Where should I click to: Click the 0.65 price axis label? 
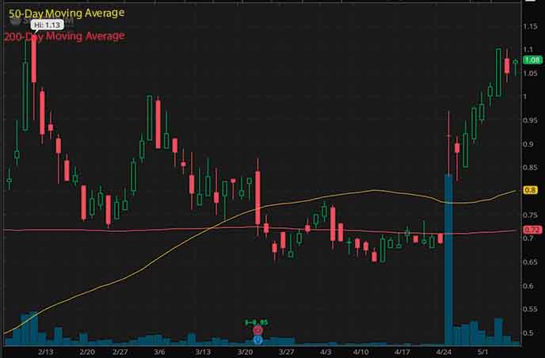[x=530, y=262]
